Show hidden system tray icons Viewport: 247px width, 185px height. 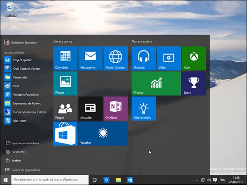pos(197,180)
